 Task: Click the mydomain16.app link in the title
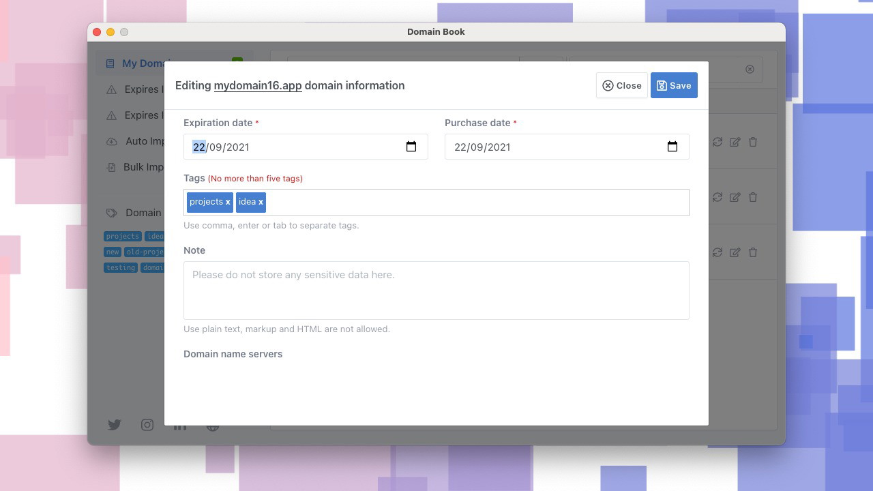pos(258,85)
